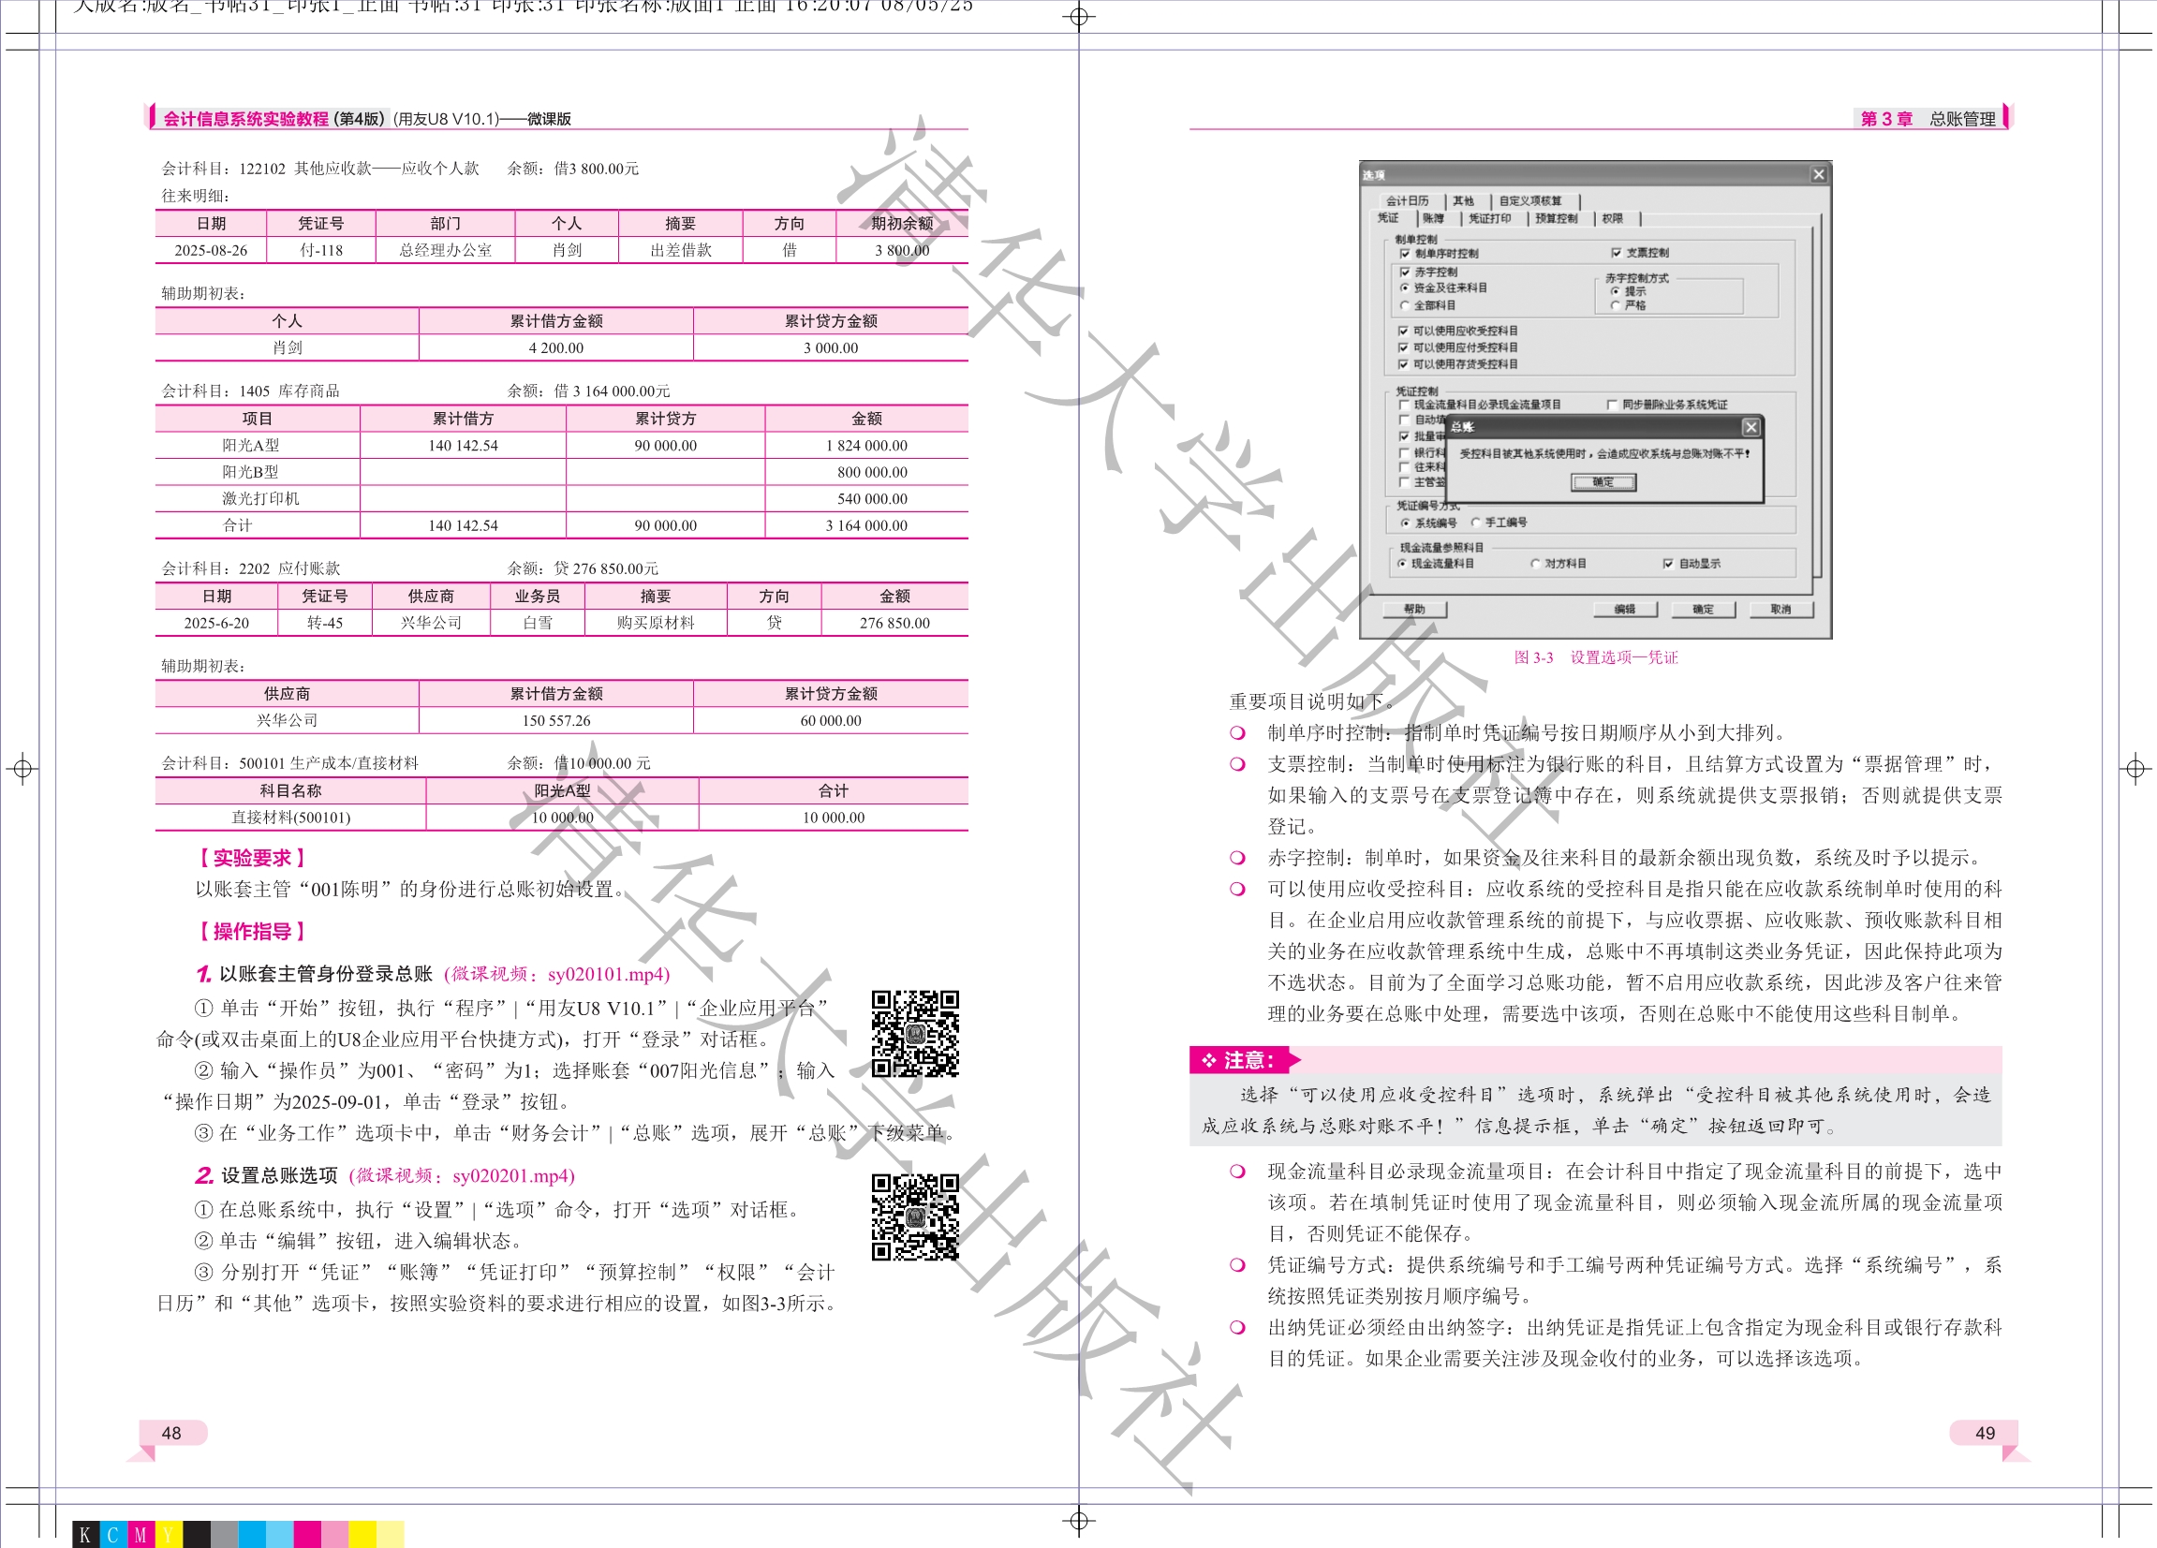The image size is (2157, 1548).
Task: Choose 严格 as 赤字控制方式
Action: click(1616, 306)
